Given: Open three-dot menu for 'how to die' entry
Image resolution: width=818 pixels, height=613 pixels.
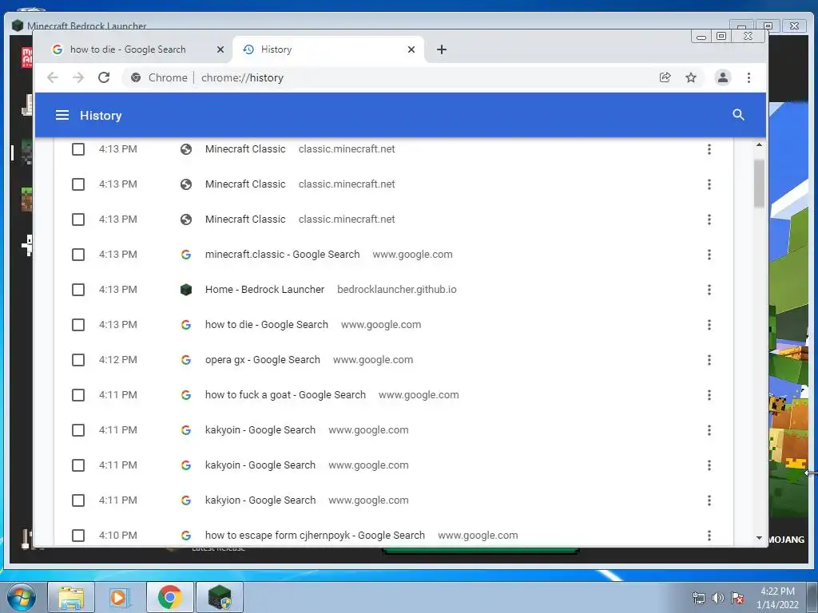Looking at the screenshot, I should tap(709, 325).
